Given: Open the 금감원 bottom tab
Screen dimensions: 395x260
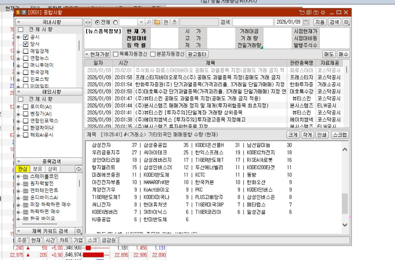Looking at the screenshot, I should (x=108, y=240).
